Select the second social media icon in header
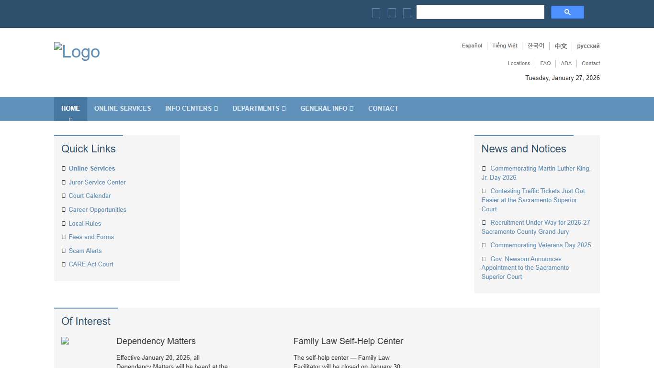Viewport: 654px width, 368px height. click(391, 13)
